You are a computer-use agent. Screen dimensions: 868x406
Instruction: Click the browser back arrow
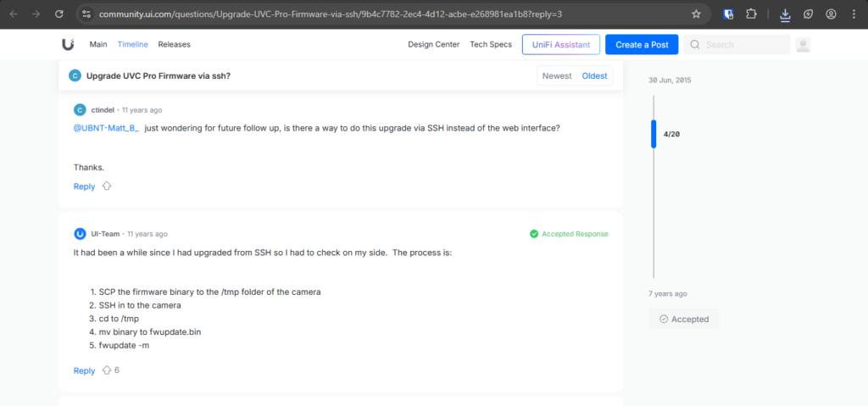point(14,14)
